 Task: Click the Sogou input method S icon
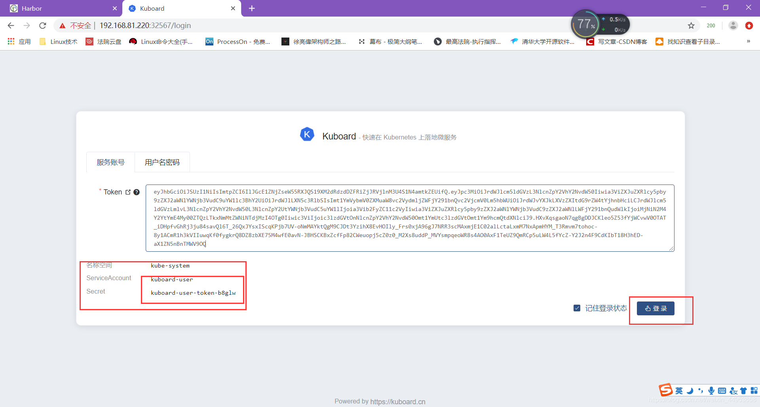click(x=666, y=390)
